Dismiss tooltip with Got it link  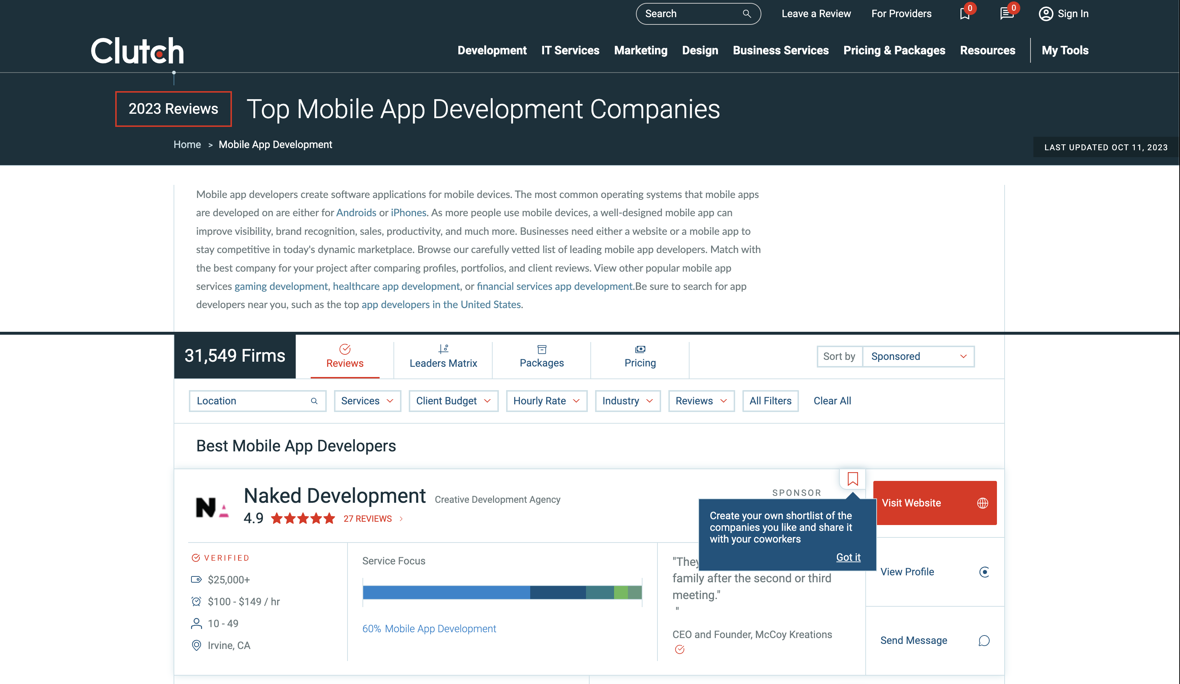(x=848, y=557)
